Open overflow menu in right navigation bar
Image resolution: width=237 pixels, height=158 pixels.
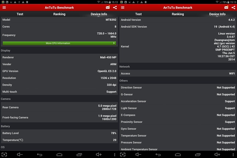point(233,154)
